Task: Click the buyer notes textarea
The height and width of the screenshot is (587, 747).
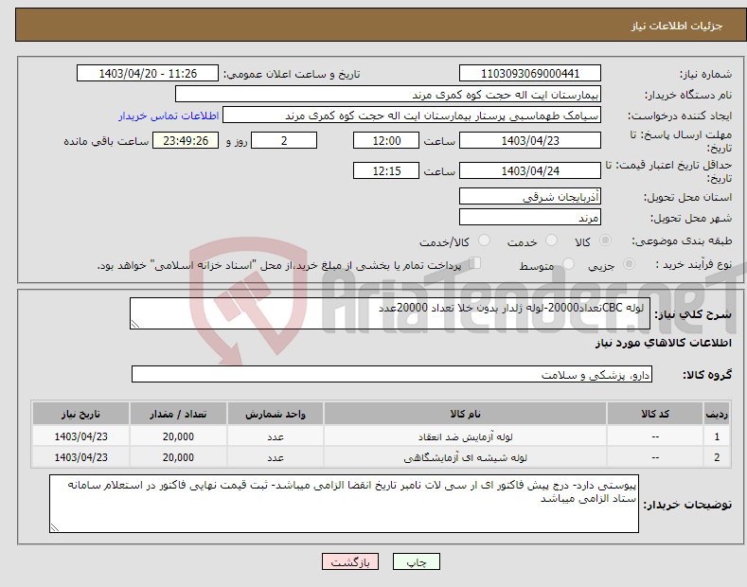Action: (344, 504)
